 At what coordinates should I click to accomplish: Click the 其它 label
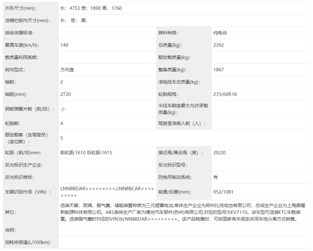point(11,212)
